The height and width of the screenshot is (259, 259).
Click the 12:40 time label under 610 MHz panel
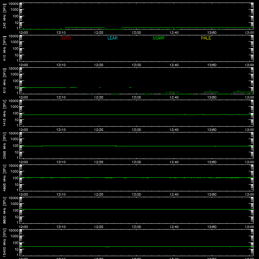point(174,97)
